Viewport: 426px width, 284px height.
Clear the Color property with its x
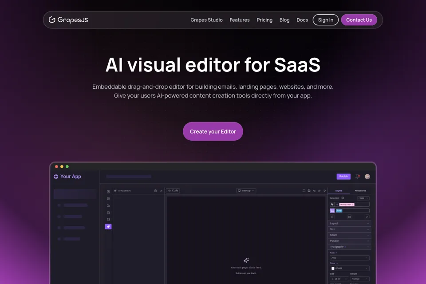click(337, 263)
